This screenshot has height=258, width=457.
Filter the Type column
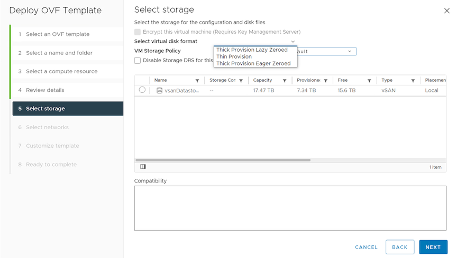pyautogui.click(x=413, y=81)
